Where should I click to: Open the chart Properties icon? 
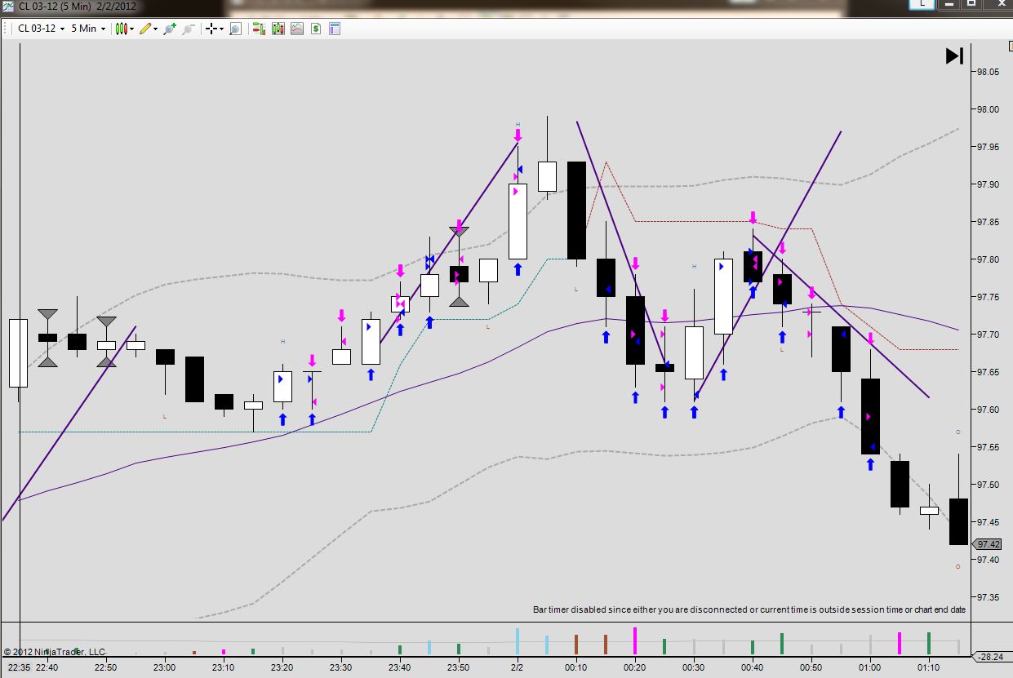[335, 29]
